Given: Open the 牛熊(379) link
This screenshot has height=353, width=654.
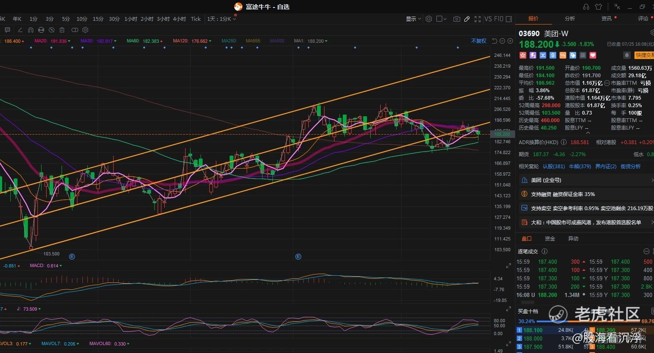Looking at the screenshot, I should coord(580,166).
